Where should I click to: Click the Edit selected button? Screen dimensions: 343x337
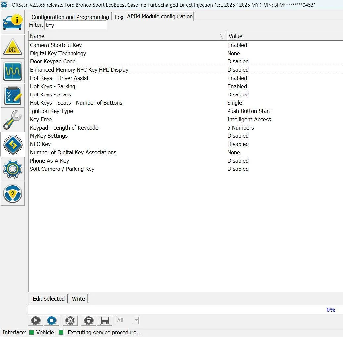(48, 299)
